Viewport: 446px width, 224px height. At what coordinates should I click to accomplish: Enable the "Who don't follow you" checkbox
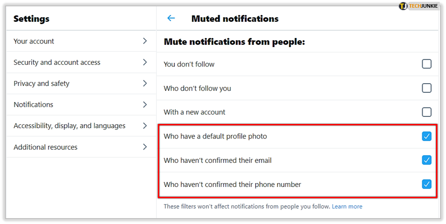tap(426, 88)
